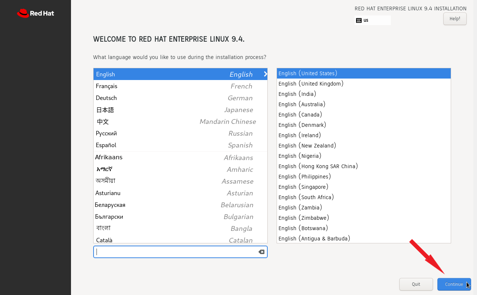477x295 pixels.
Task: Select the Mandarin Chinese (中文) language entry
Action: pos(148,121)
